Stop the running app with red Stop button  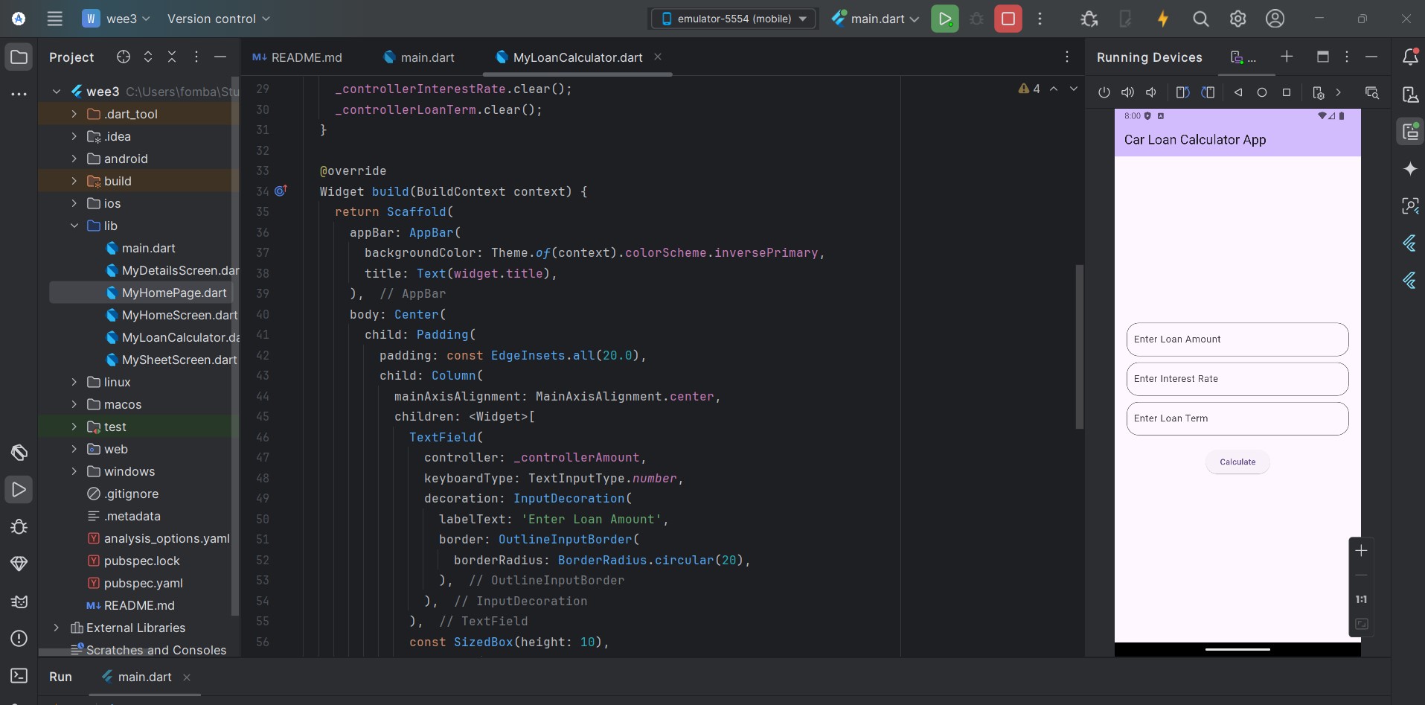point(1008,19)
